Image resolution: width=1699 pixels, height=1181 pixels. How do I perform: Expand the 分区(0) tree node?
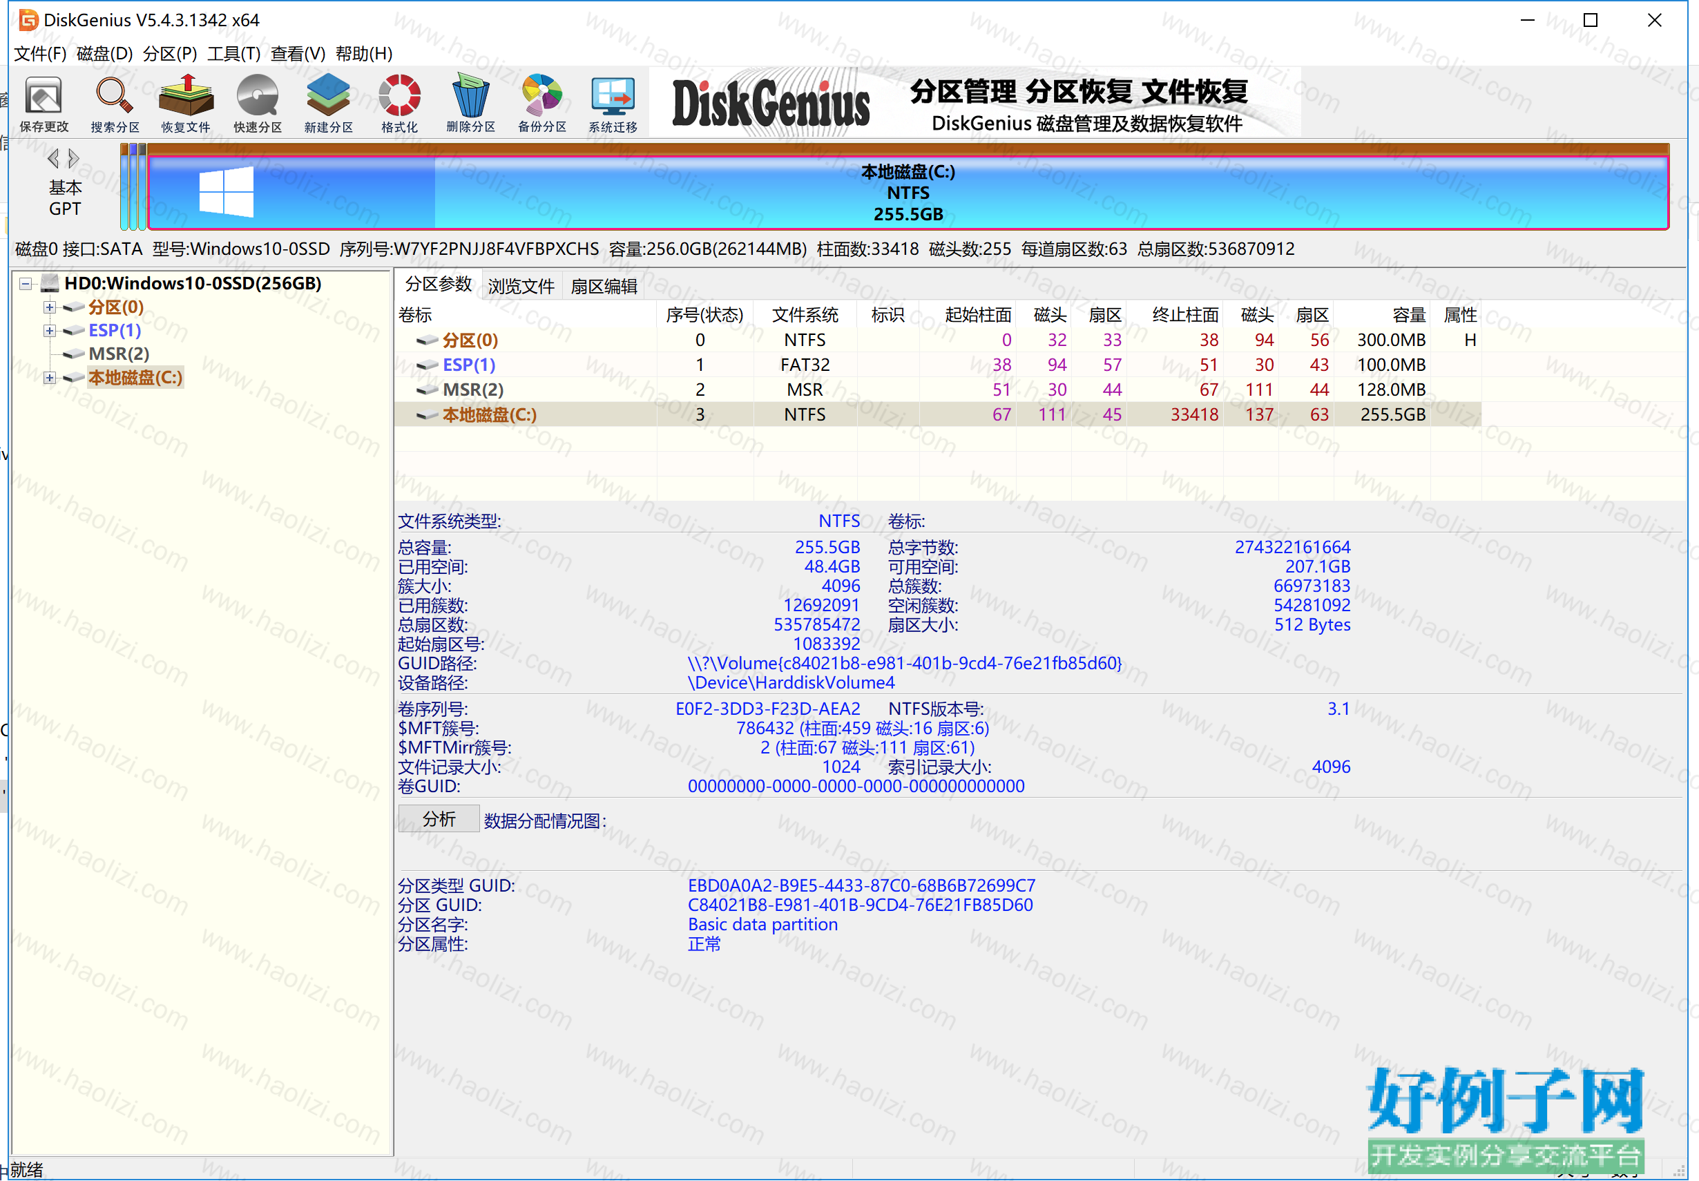point(50,307)
